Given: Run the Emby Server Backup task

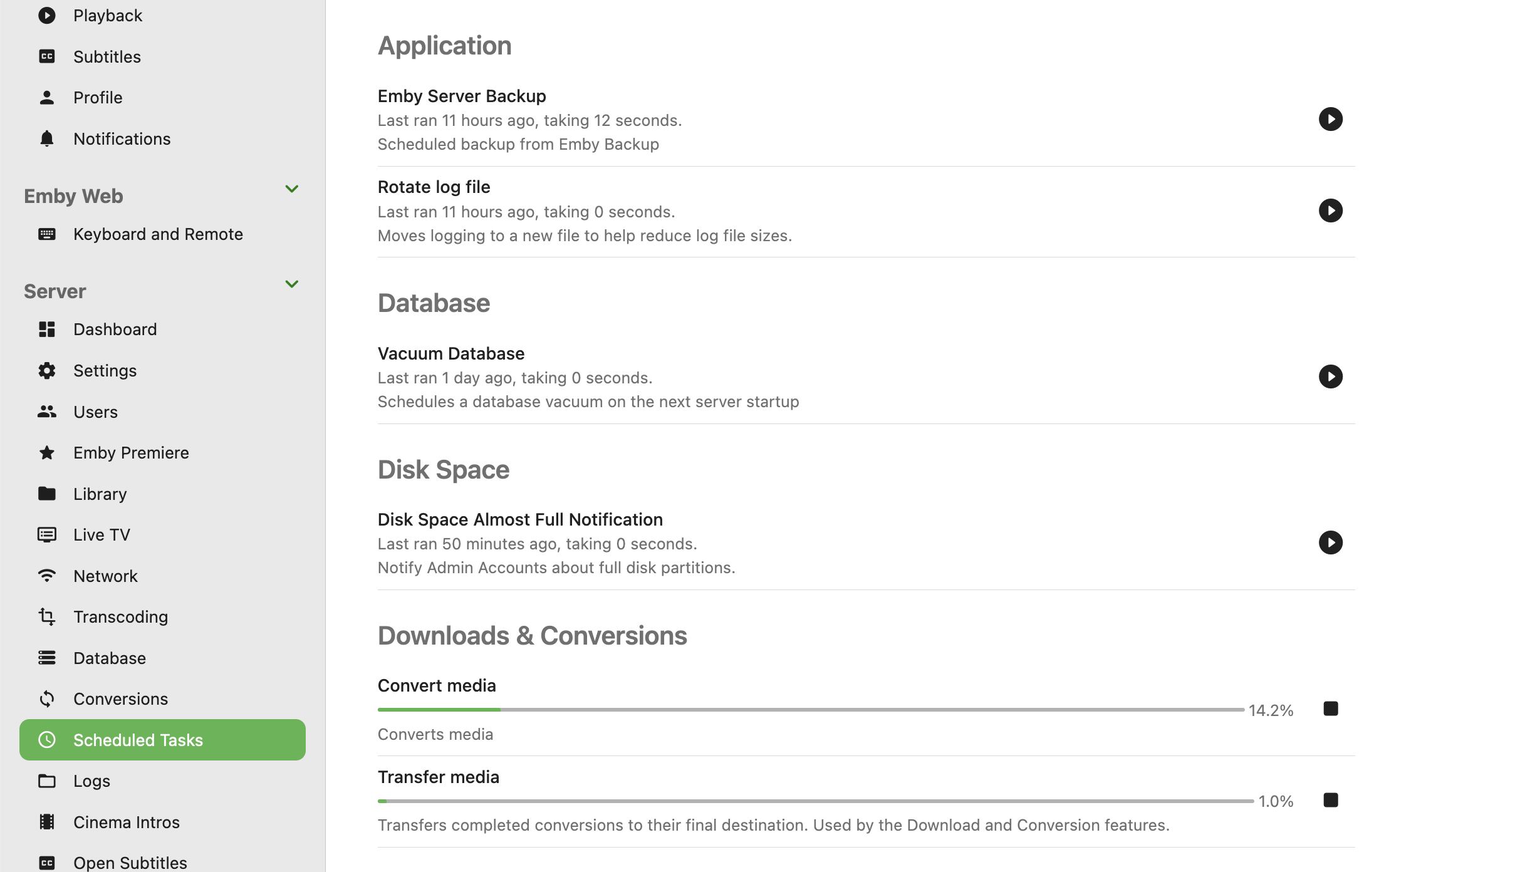Looking at the screenshot, I should click(1330, 119).
